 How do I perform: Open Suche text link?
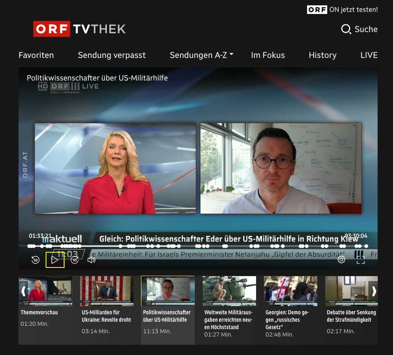click(x=366, y=29)
